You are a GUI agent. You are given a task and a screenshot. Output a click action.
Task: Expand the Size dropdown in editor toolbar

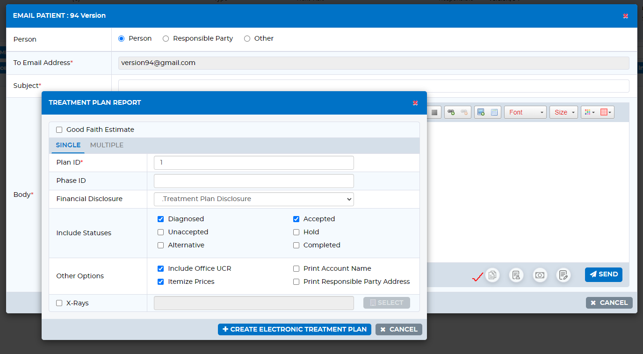564,112
